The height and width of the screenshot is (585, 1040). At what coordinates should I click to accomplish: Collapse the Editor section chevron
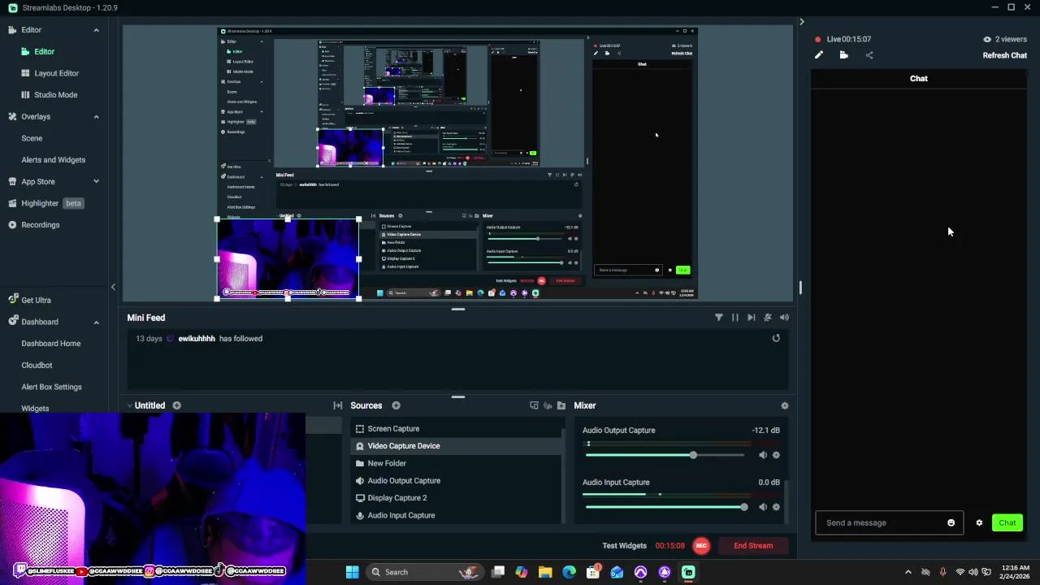[x=96, y=30]
